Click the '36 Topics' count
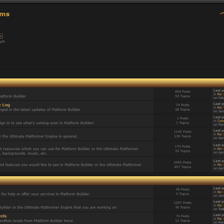Viewport: 224px width, 224px height. pos(182,207)
